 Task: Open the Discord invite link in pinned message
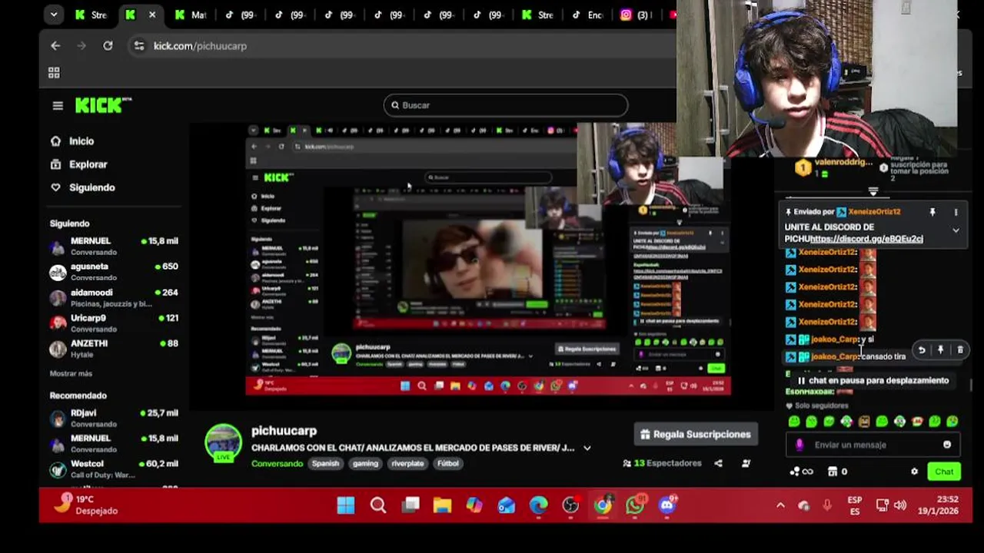pos(866,239)
